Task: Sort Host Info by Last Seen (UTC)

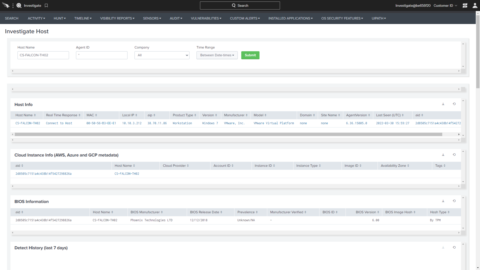Action: 390,115
